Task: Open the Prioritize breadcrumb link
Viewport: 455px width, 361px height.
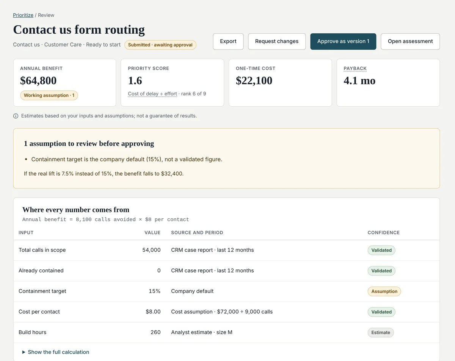Action: point(23,15)
